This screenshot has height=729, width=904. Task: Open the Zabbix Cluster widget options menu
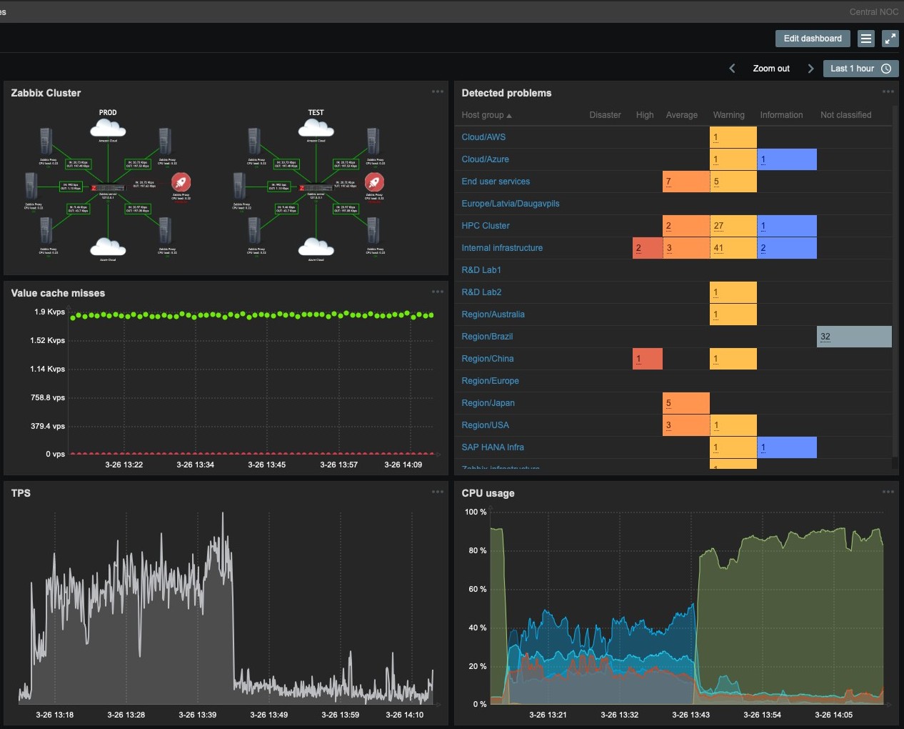[438, 91]
